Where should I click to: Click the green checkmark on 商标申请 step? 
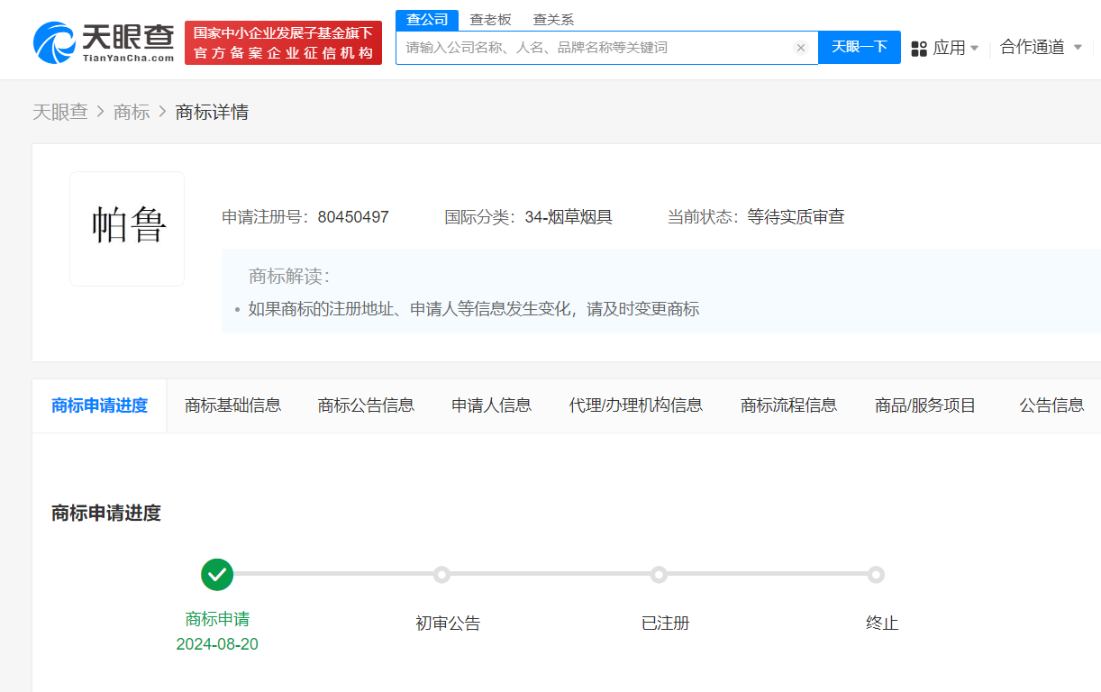coord(216,574)
